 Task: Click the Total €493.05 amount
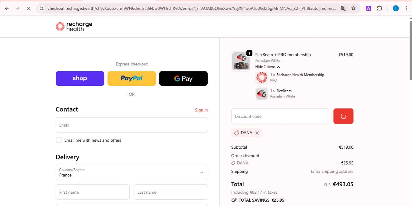tap(343, 184)
